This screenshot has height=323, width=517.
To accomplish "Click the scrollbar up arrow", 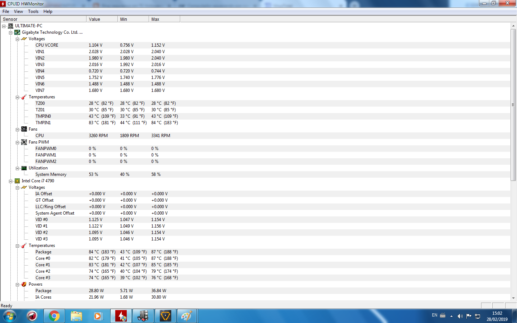I will (513, 26).
